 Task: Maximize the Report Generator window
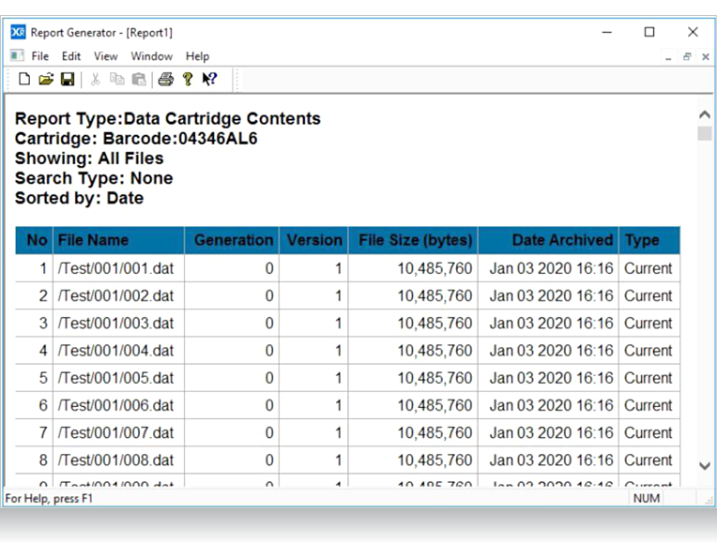click(649, 32)
